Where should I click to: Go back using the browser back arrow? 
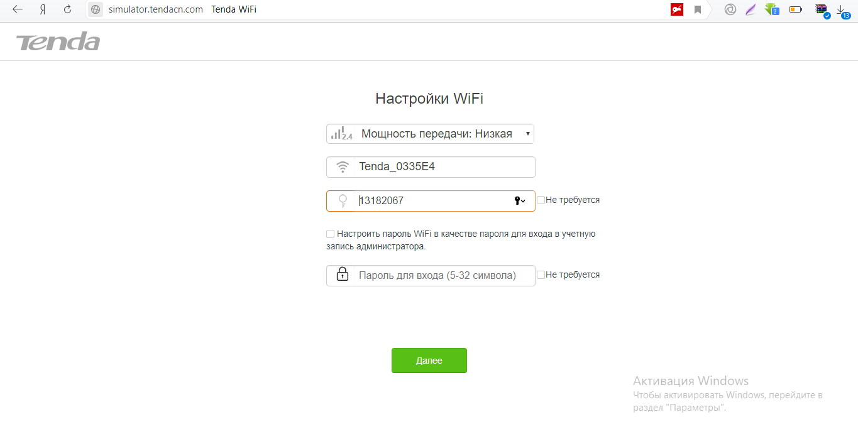[18, 9]
